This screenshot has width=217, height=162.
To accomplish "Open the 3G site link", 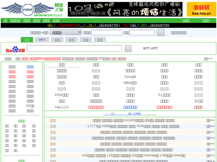I will 198,101.
